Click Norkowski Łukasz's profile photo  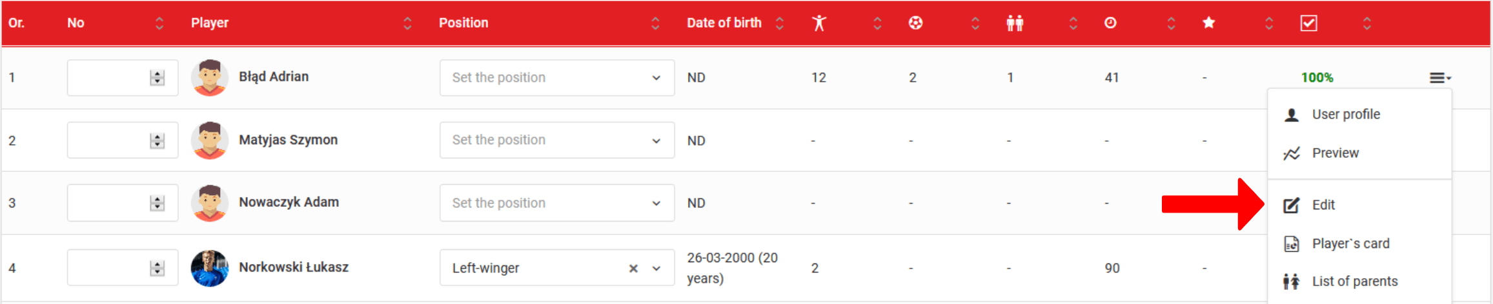coord(210,268)
